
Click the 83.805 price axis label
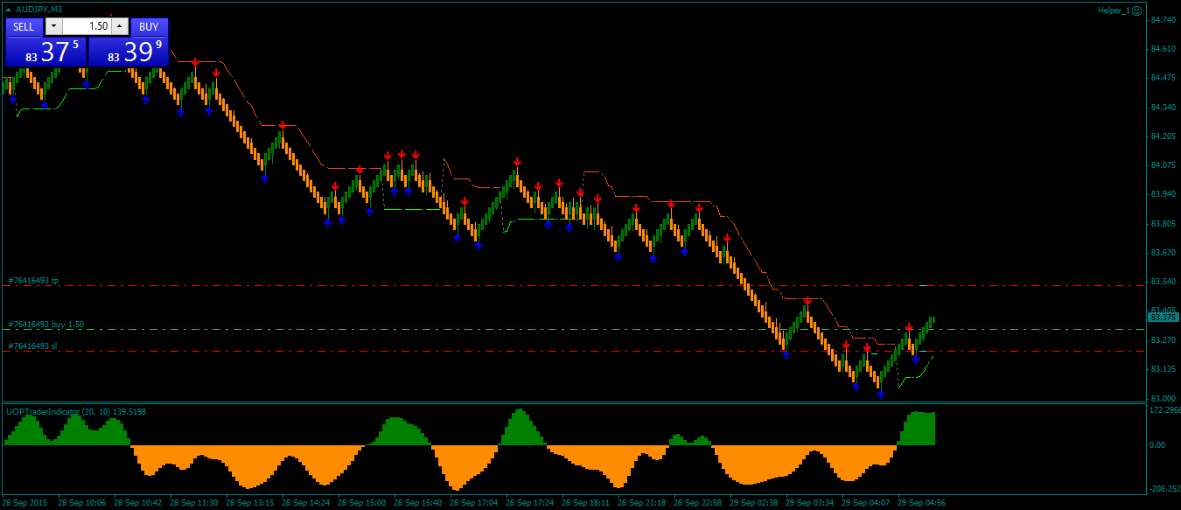click(1164, 224)
